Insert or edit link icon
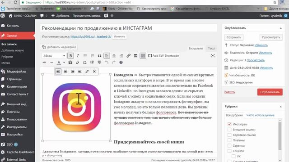Viewport: 289px width, 162px height. pyautogui.click(x=128, y=56)
